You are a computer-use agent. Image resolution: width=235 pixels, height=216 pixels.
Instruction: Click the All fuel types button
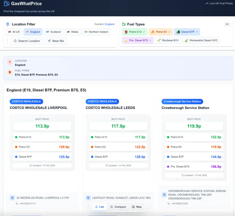(227, 24)
